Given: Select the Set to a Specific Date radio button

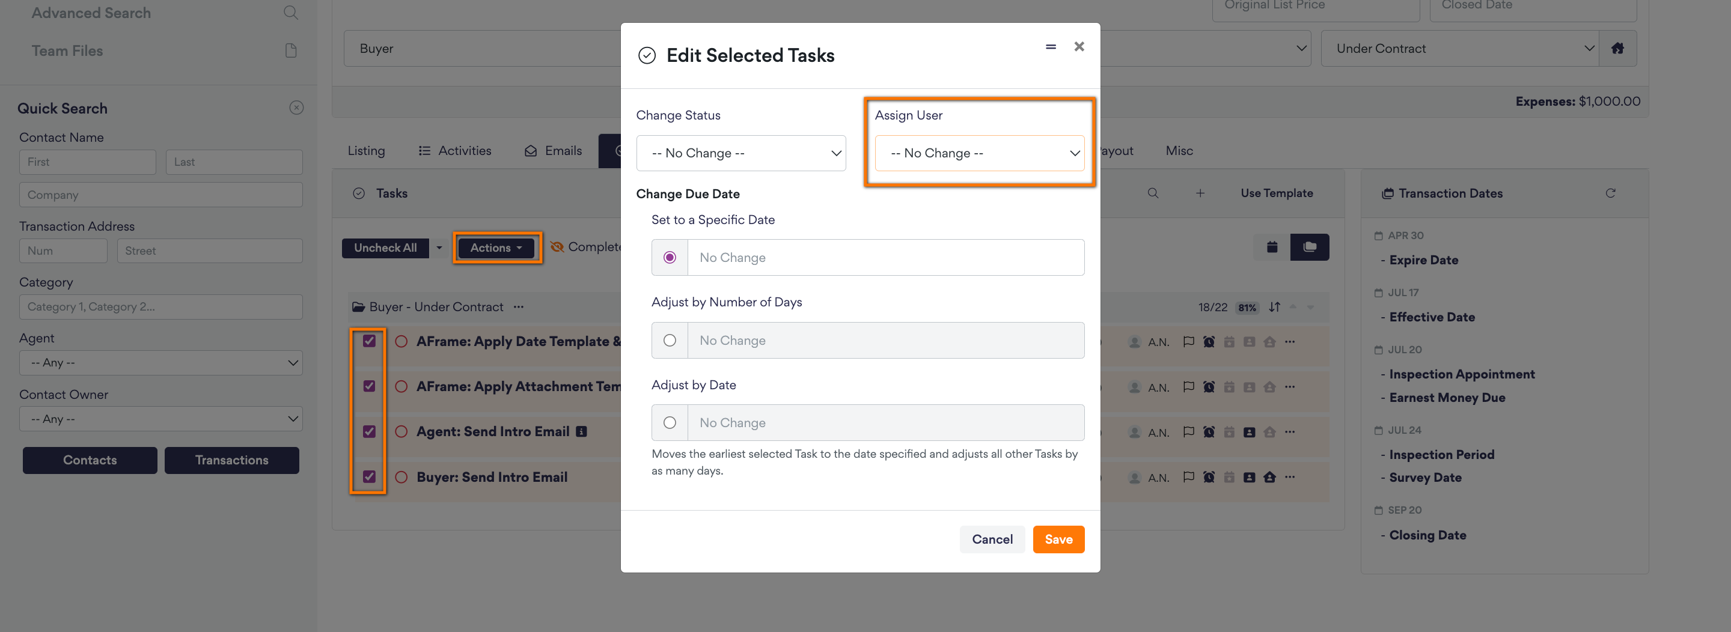Looking at the screenshot, I should pyautogui.click(x=670, y=257).
